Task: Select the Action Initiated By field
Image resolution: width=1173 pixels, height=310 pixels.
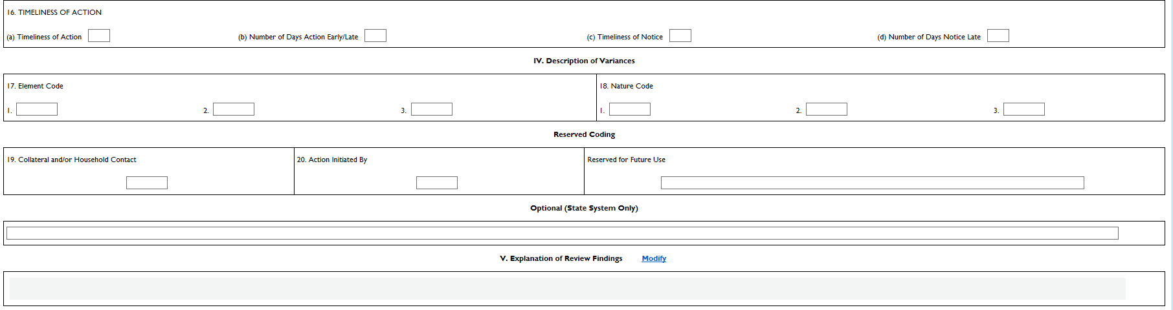Action: (437, 183)
